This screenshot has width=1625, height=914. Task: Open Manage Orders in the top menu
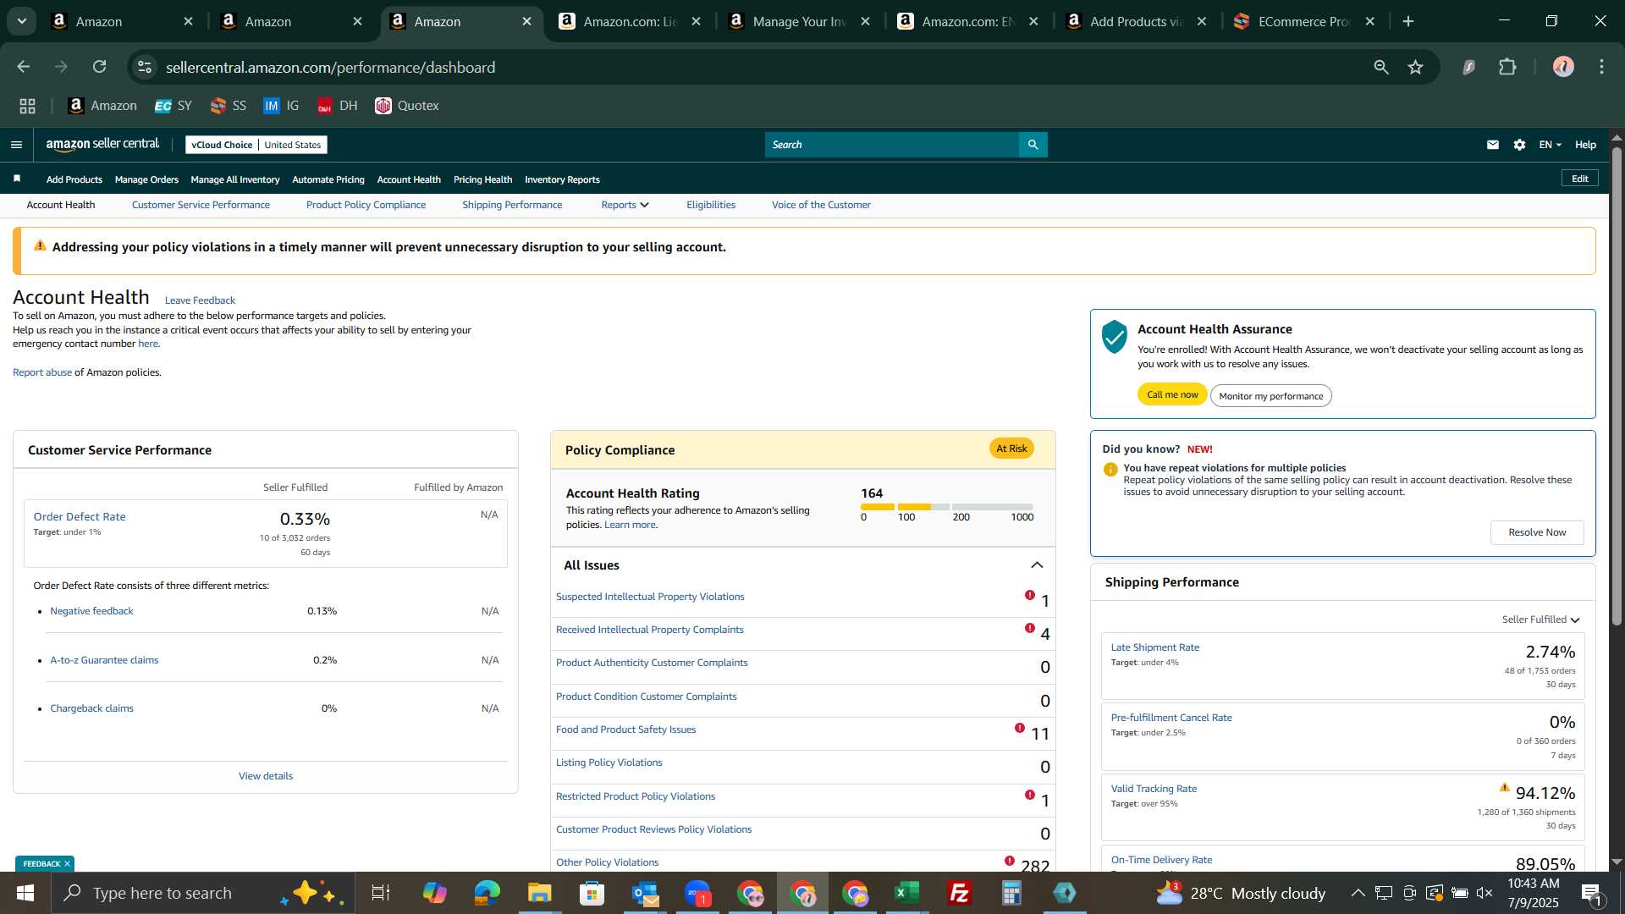146,179
